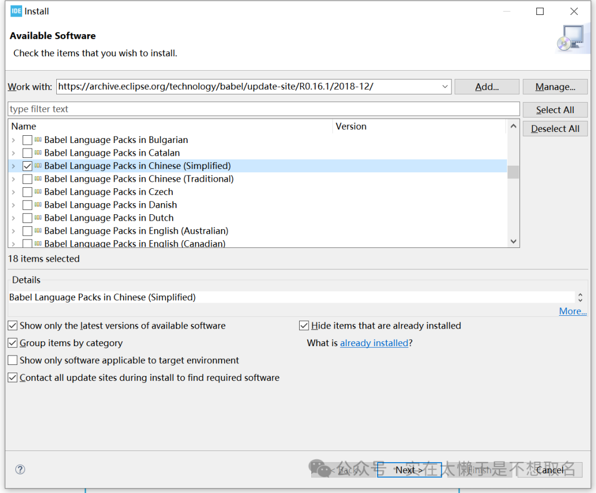596x493 pixels.
Task: Enable Show only software applicable to target environment
Action: 13,360
